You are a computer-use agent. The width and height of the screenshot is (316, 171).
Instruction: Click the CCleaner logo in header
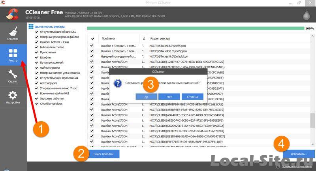[13, 14]
